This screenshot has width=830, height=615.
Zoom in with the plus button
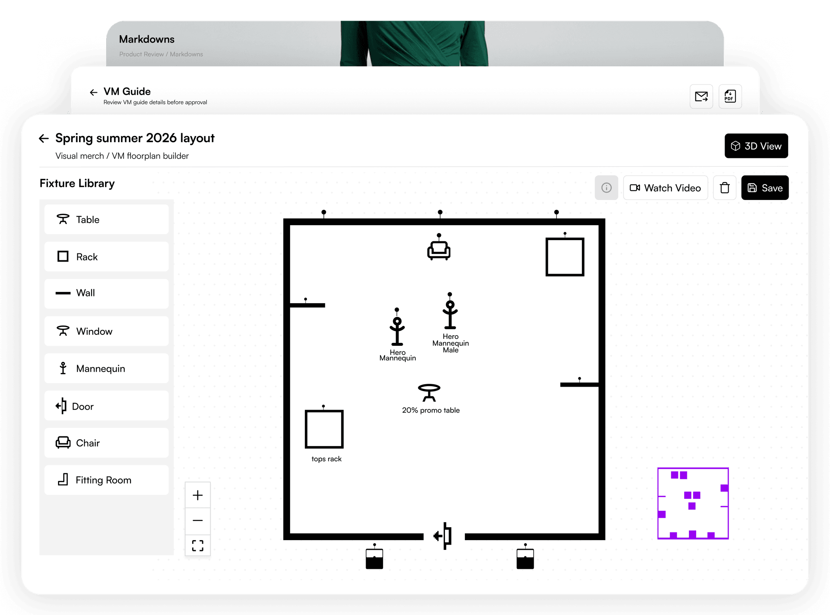tap(197, 495)
